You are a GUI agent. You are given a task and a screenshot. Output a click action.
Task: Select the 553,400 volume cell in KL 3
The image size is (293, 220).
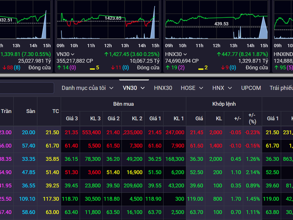[x=92, y=132]
